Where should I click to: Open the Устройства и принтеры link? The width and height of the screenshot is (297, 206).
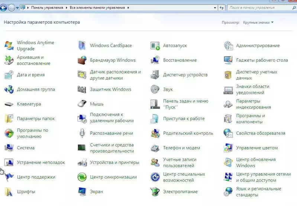(x=114, y=162)
